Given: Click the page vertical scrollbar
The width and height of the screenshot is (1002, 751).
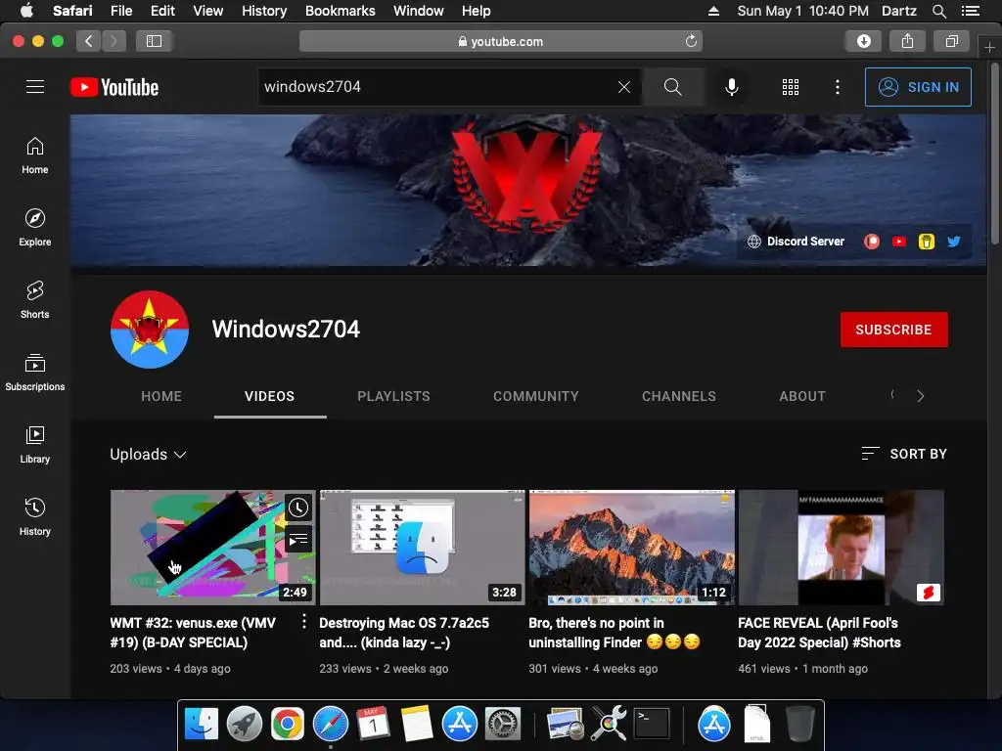Looking at the screenshot, I should (994, 154).
